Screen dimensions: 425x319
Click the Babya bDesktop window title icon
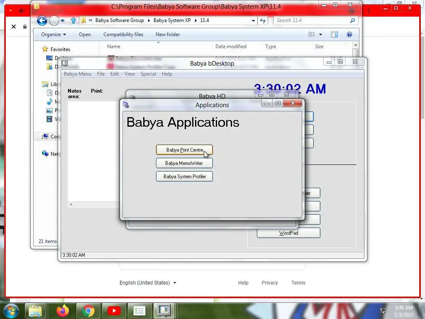click(x=64, y=63)
